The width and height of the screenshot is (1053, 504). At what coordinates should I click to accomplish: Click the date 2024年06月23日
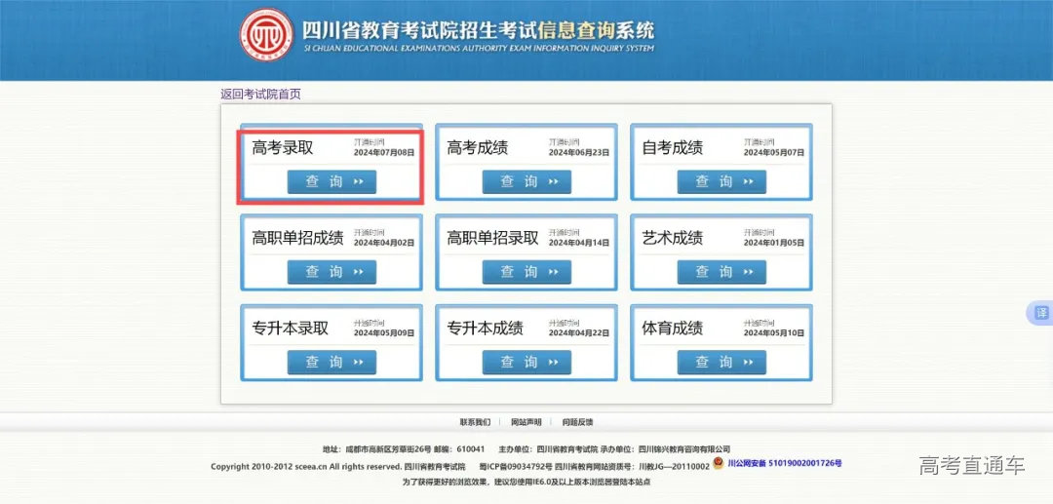point(579,153)
